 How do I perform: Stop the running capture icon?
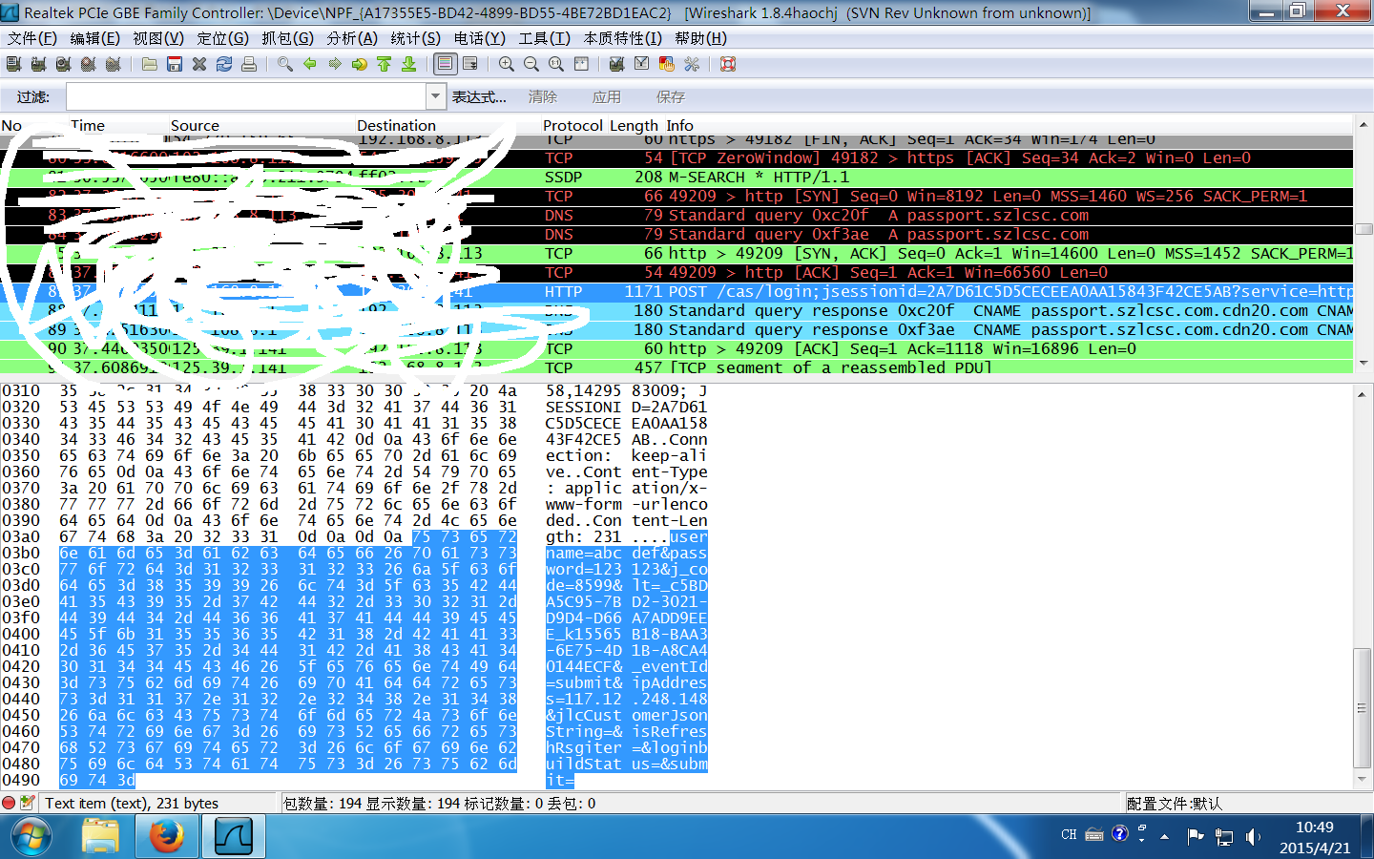click(x=88, y=64)
